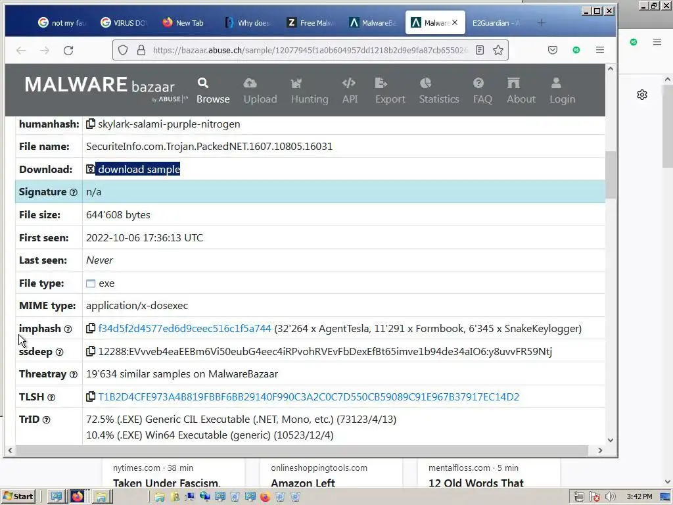Click the Login user icon
Viewport: 673px width, 505px height.
[x=556, y=83]
